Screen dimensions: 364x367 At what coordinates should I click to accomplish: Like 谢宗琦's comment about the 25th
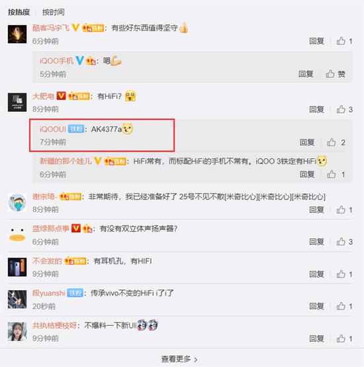pos(344,210)
